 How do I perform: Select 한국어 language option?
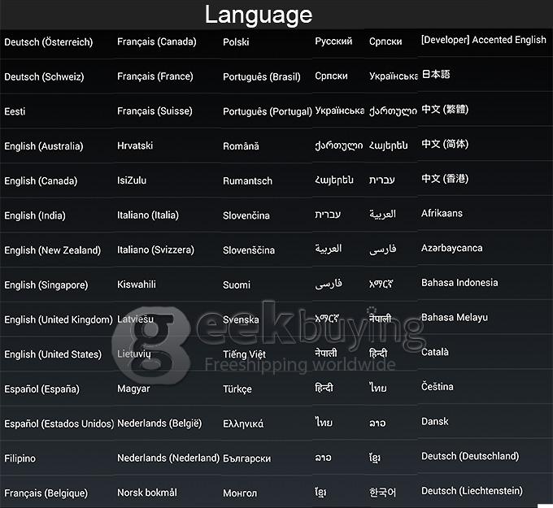coord(382,493)
